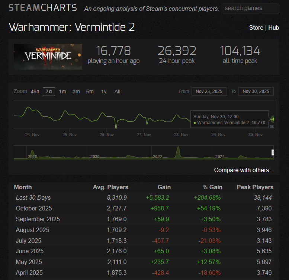Edit the To date Nov 30, 2025
Viewport: 289px width, 280px height.
click(256, 91)
